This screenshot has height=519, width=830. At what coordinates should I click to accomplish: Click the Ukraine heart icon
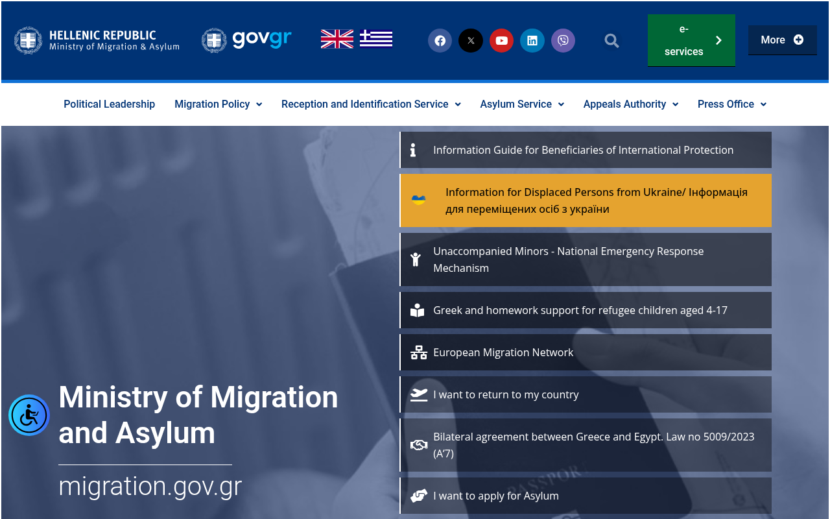click(x=419, y=200)
